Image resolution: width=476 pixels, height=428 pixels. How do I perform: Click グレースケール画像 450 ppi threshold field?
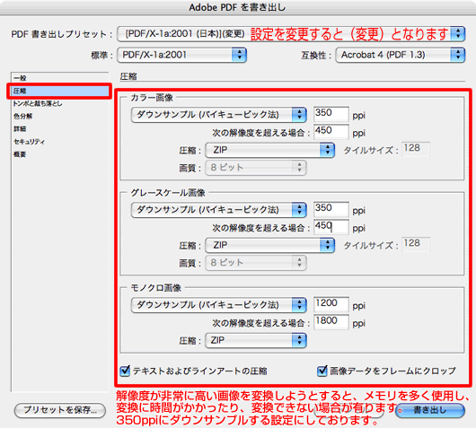pos(331,227)
